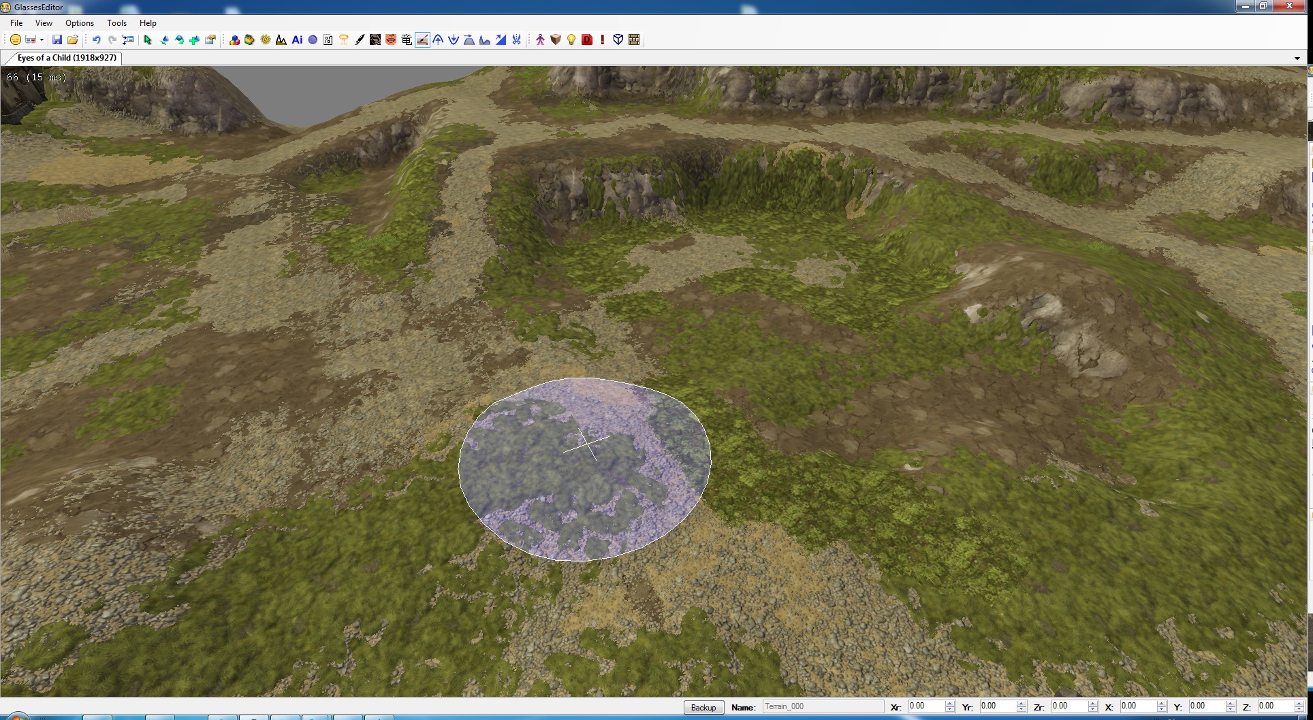Increase the Xr rotation value
1313x720 pixels.
pos(949,704)
